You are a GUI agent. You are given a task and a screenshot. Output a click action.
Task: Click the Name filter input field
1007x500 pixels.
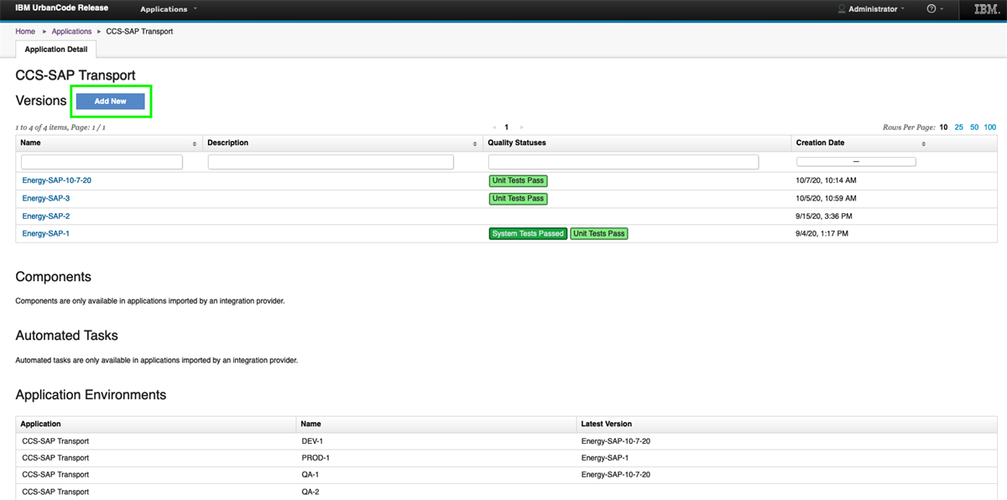point(102,162)
